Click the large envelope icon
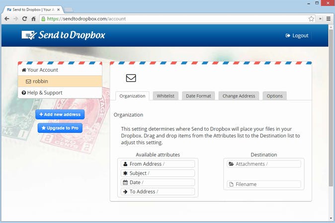Viewport: 335px width, 223px height. click(131, 78)
